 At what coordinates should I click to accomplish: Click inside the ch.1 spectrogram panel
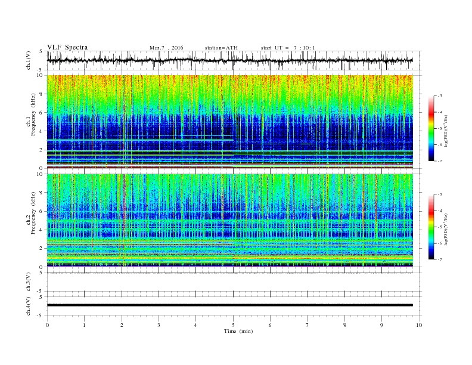click(229, 122)
